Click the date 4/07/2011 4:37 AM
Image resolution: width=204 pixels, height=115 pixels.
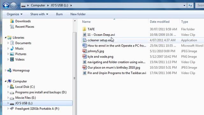pyautogui.click(x=163, y=40)
